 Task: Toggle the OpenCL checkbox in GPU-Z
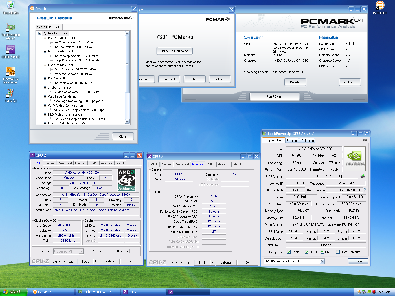(289, 252)
